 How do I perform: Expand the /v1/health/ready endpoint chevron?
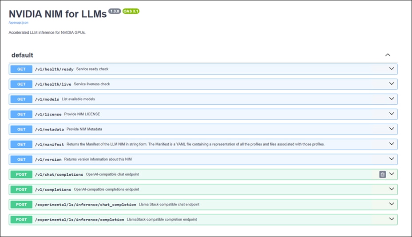(392, 69)
